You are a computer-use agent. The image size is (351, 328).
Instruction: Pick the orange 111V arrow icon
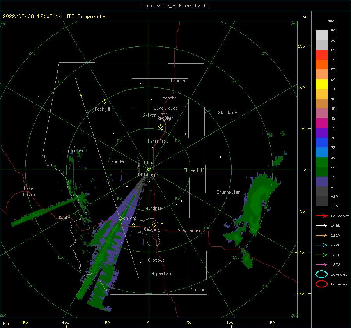(321, 235)
